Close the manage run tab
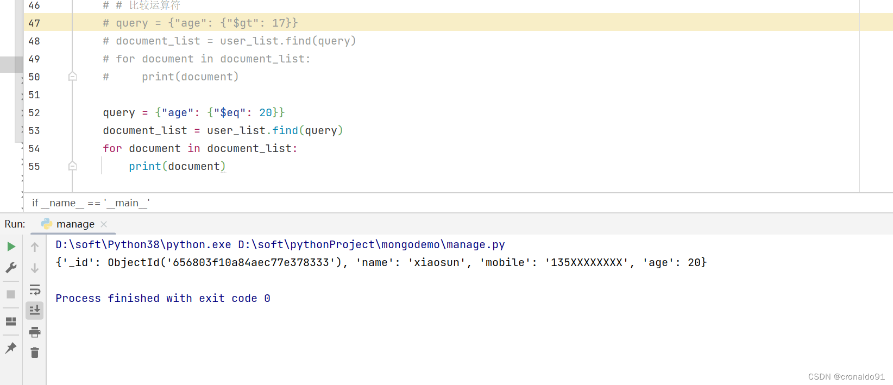 click(104, 224)
